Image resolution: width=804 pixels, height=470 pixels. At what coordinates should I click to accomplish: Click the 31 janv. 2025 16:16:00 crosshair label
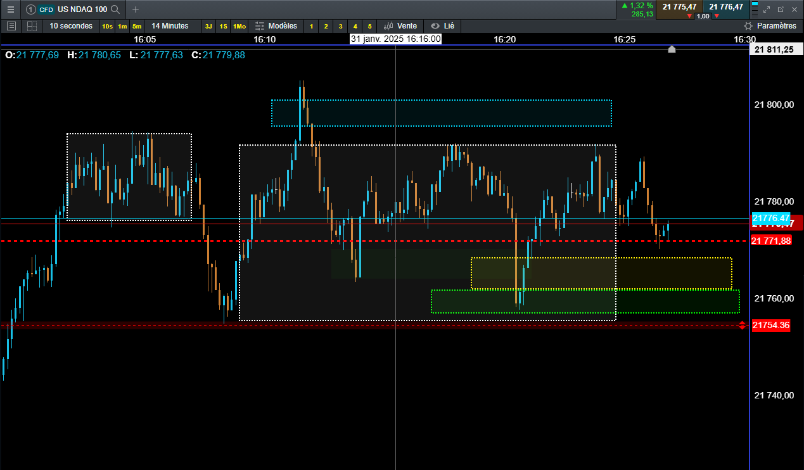(396, 39)
